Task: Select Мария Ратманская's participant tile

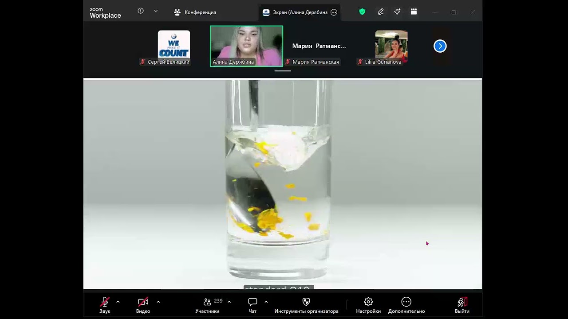Action: coord(319,46)
